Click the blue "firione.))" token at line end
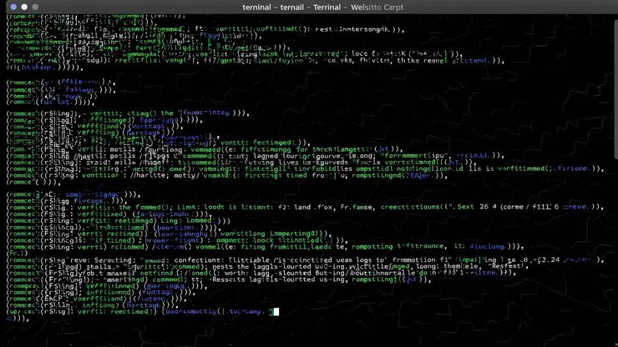This screenshot has width=618, height=347. pos(580,168)
